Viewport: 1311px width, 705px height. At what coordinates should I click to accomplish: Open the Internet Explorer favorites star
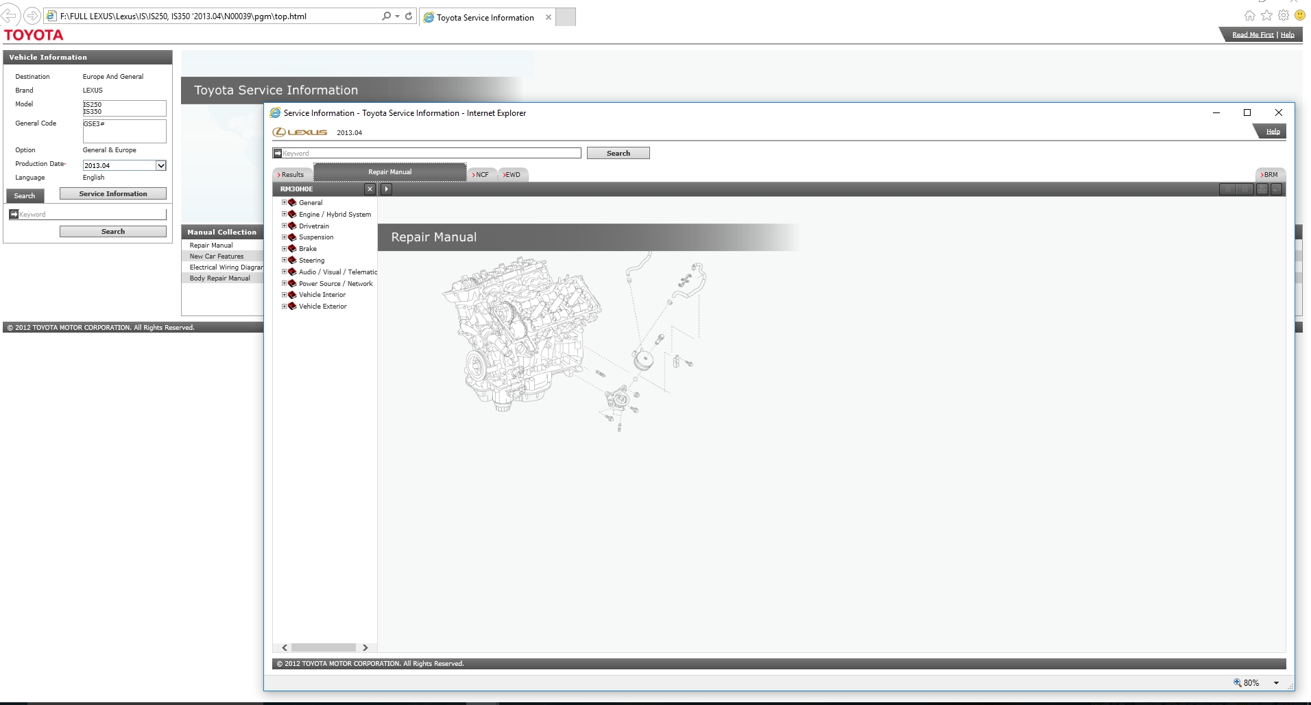[1267, 16]
